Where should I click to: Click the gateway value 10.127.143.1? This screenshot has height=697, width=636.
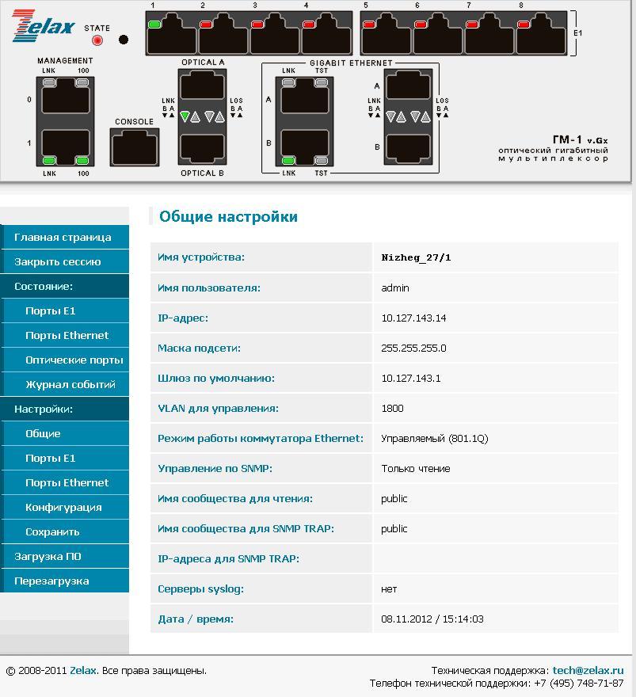pos(410,379)
